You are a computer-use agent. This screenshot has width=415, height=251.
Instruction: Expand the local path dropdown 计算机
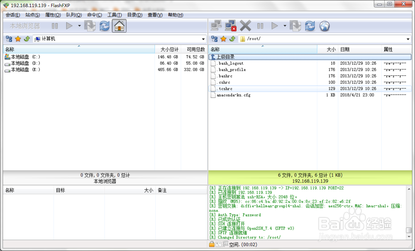(203, 39)
